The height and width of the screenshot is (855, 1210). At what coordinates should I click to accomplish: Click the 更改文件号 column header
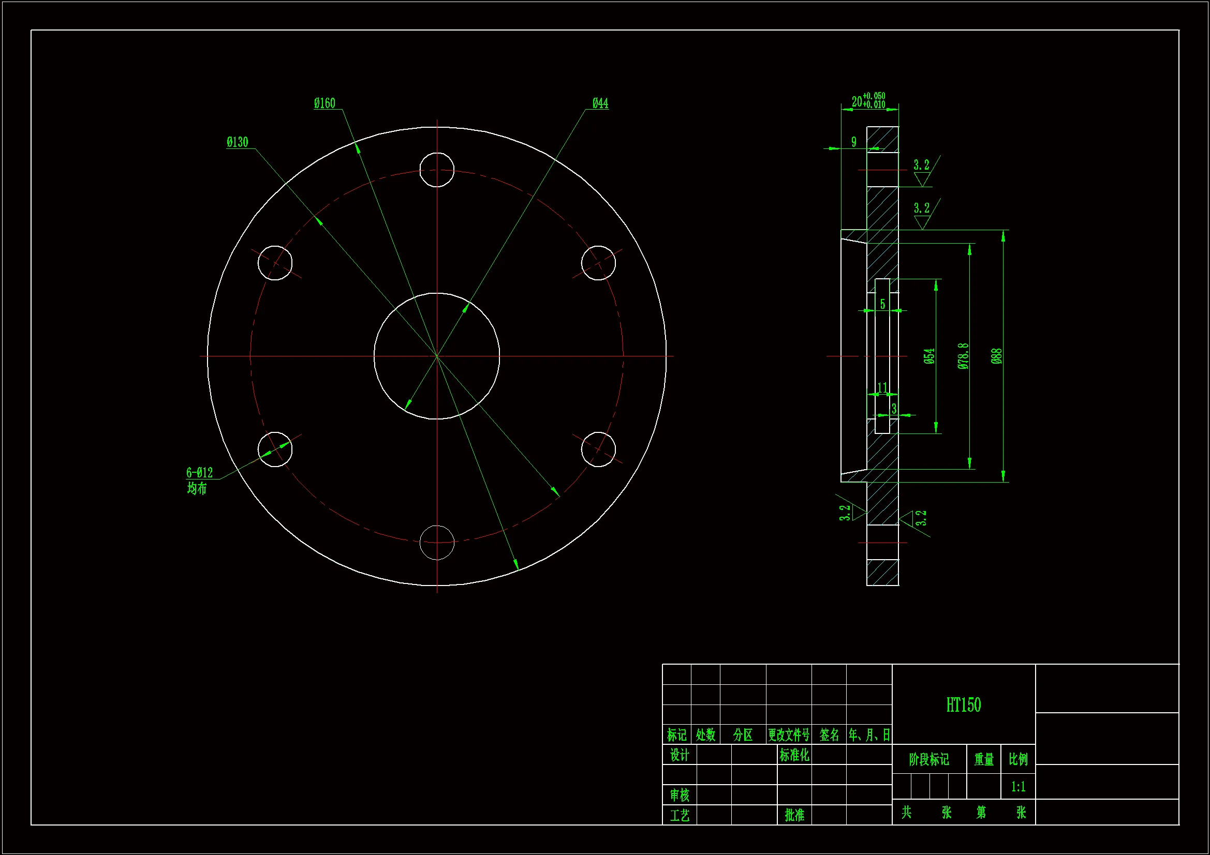788,734
